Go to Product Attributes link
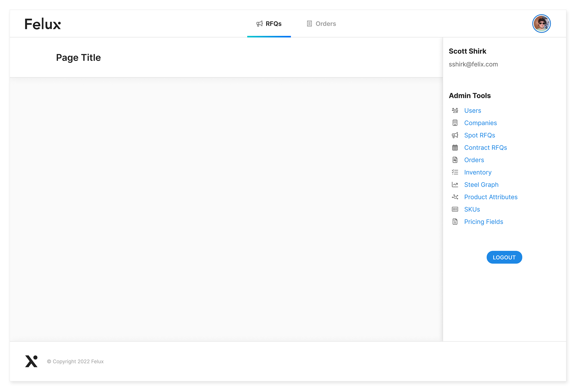The image size is (576, 391). (x=491, y=197)
